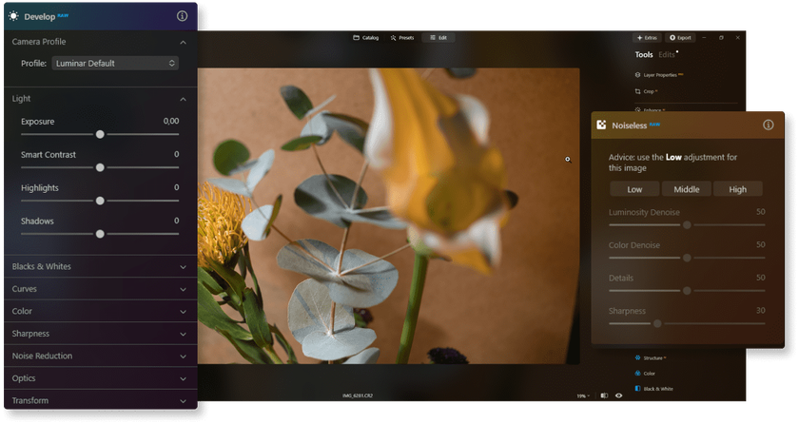Toggle the eye preview of original image
This screenshot has width=799, height=424.
tap(618, 395)
